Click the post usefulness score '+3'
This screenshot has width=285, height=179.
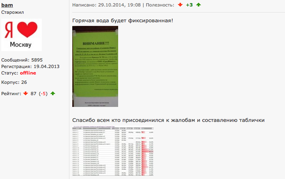(189, 5)
